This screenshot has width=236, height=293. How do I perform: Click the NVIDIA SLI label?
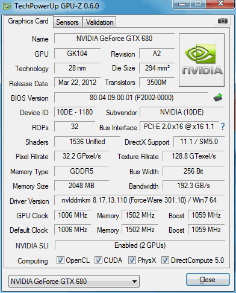click(x=32, y=246)
